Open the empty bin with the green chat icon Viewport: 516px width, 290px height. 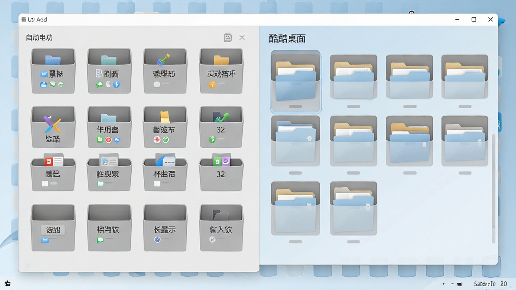[x=109, y=228]
